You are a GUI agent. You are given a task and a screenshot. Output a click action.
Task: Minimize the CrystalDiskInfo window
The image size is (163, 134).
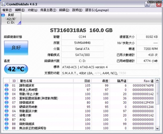147,4
